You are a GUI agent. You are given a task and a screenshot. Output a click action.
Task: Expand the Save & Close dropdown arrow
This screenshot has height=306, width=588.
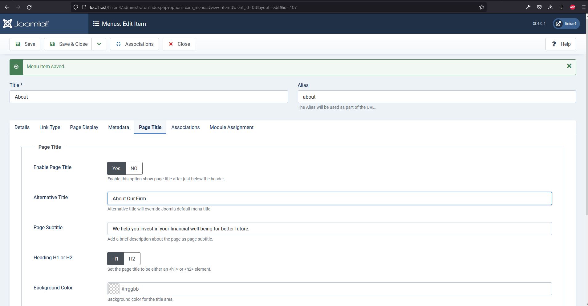tap(99, 44)
